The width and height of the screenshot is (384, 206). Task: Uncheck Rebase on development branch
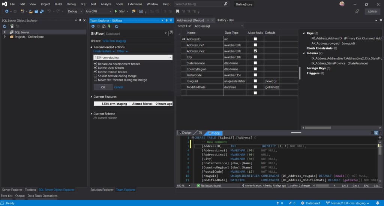point(95,64)
